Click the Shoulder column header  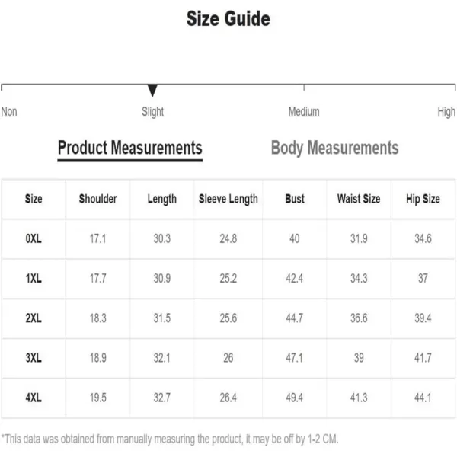click(98, 199)
